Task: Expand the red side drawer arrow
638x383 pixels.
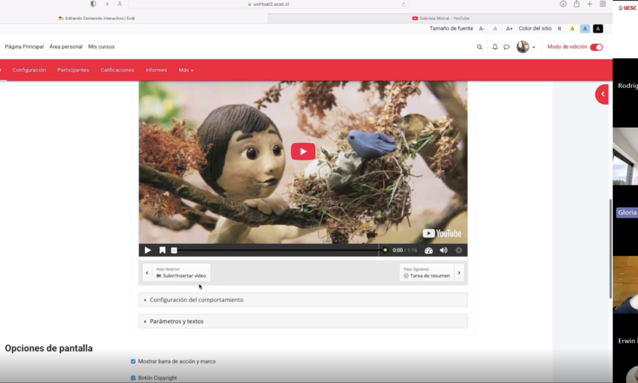Action: click(602, 94)
